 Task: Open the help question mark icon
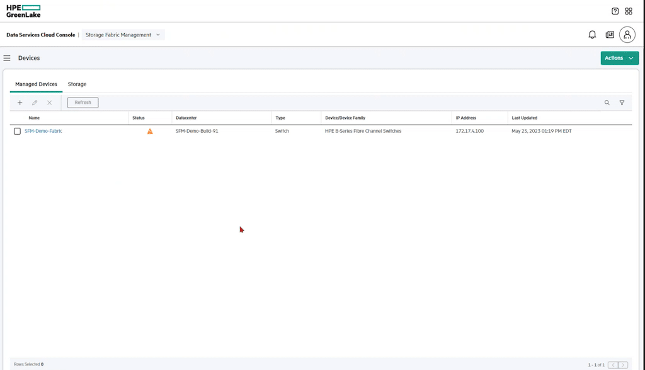615,11
